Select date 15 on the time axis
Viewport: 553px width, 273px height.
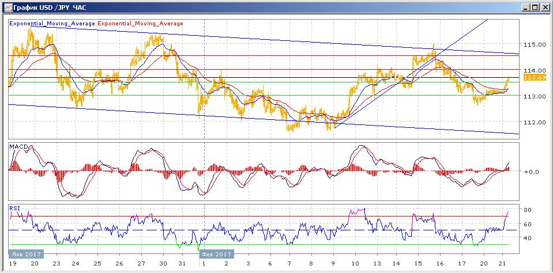point(417,262)
